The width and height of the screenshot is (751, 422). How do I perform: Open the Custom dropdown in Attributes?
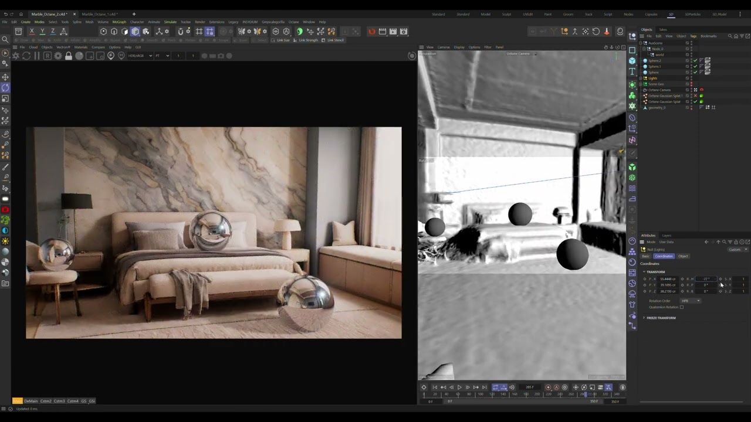point(738,250)
